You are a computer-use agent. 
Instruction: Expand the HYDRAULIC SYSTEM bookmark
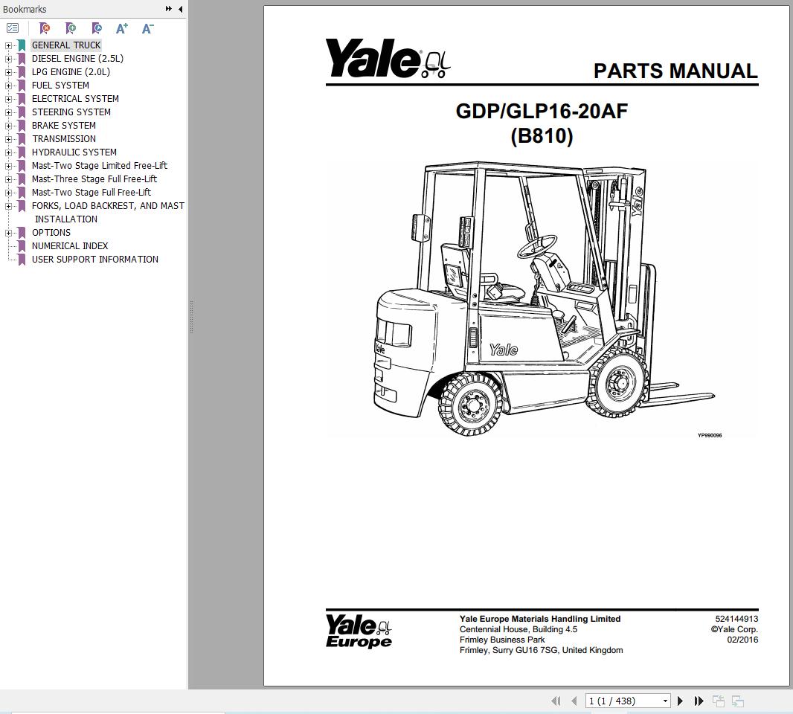tap(7, 152)
